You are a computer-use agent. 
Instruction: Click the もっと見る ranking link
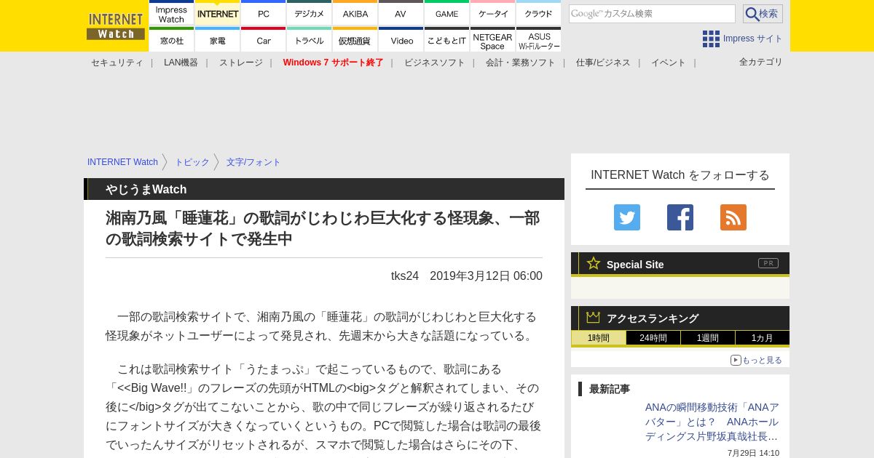click(756, 360)
